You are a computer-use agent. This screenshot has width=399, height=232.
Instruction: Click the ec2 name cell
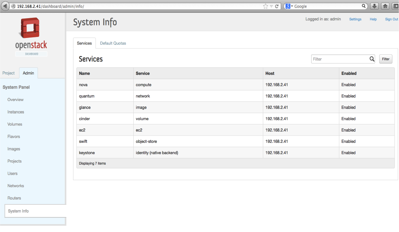click(x=105, y=130)
